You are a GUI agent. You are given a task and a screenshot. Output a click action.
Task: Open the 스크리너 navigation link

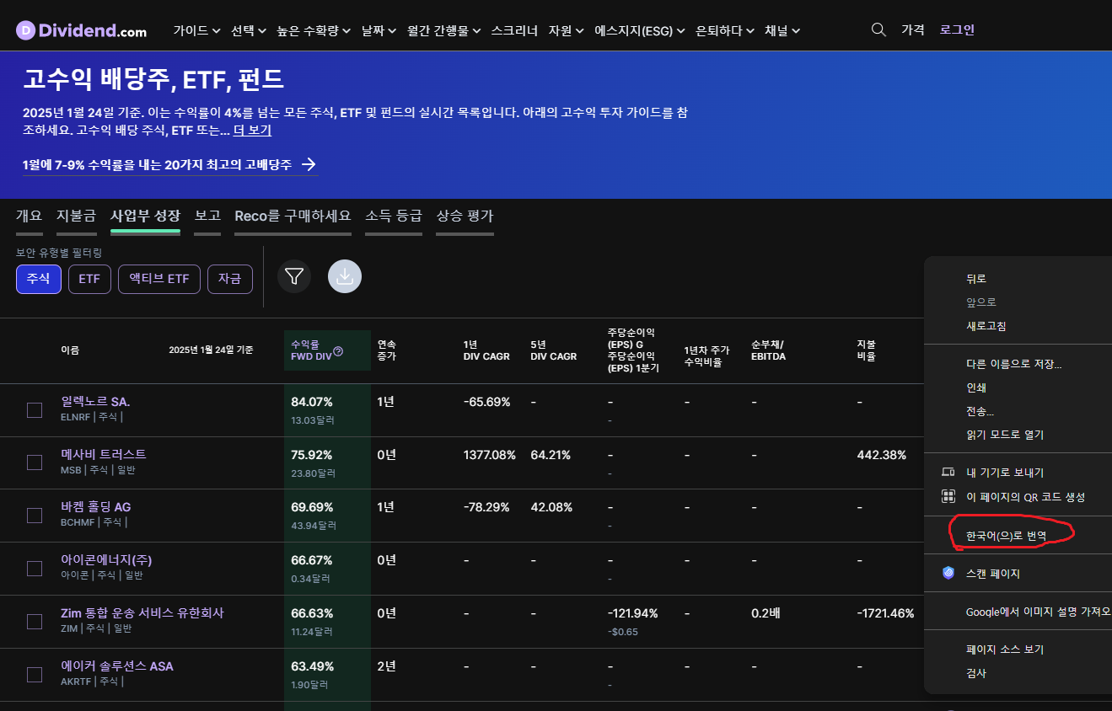514,30
